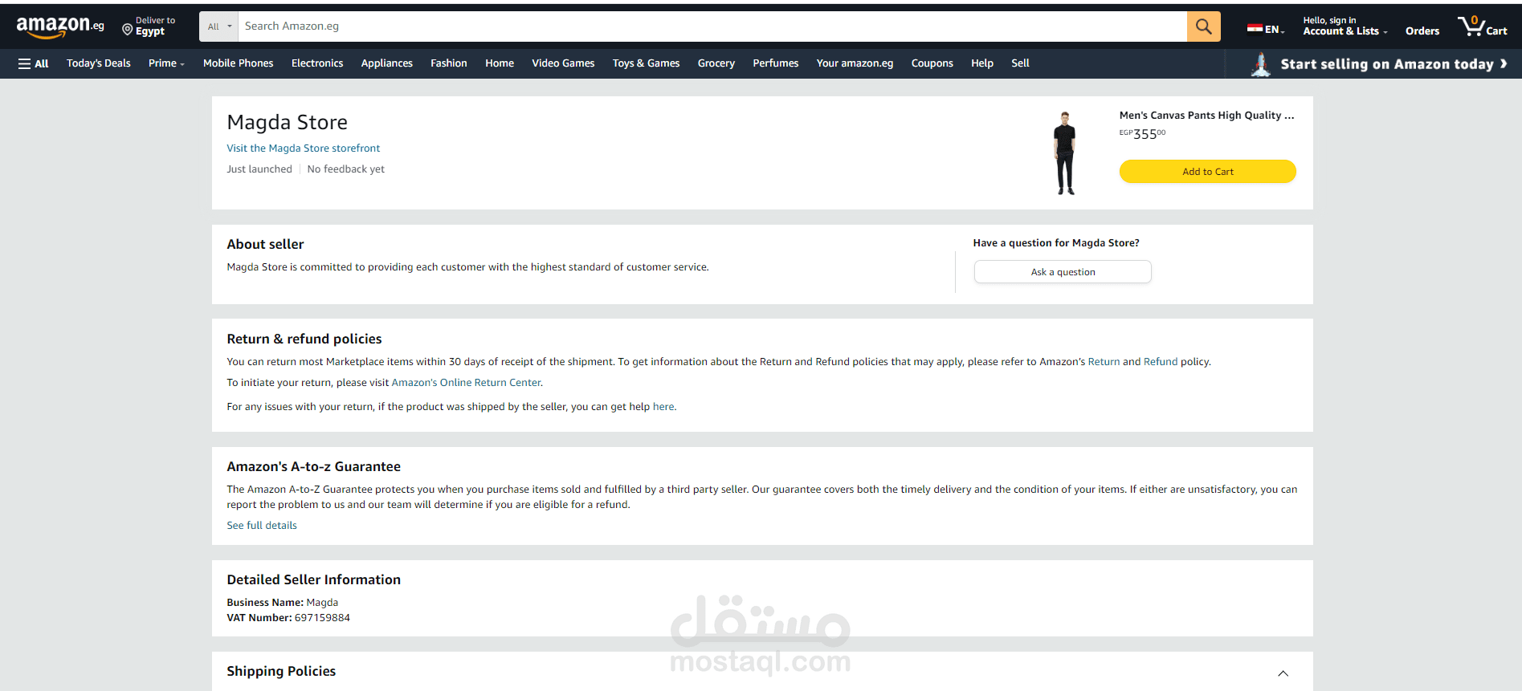The image size is (1522, 691).
Task: Open Your amazon.eg page
Action: (x=855, y=63)
